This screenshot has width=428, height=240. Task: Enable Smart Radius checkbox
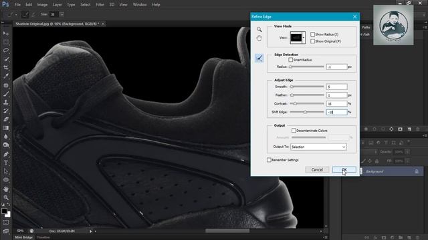[x=291, y=60]
